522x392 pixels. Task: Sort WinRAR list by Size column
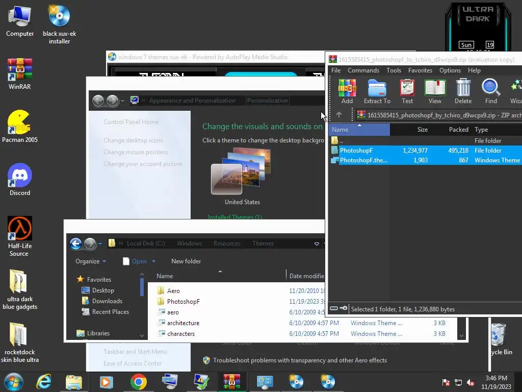410,129
